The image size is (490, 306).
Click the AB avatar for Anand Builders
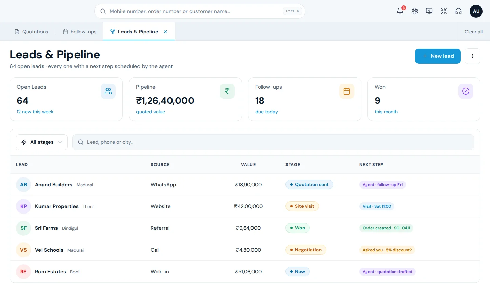pyautogui.click(x=23, y=185)
